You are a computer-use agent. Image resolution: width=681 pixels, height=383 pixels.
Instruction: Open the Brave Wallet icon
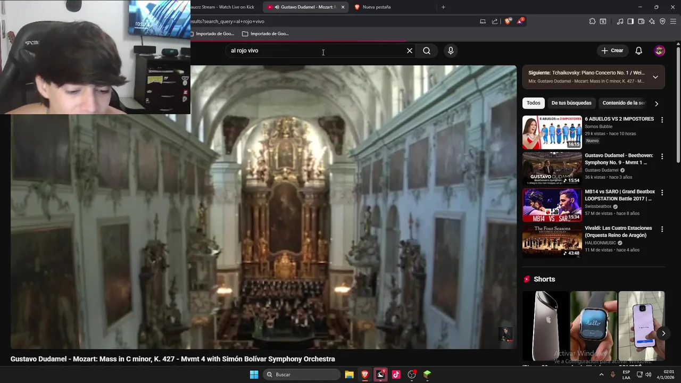pyautogui.click(x=641, y=21)
